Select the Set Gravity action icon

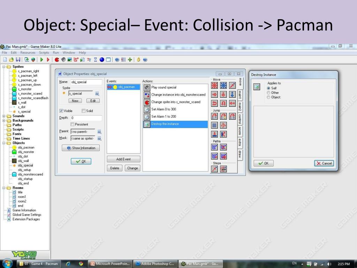pos(232,94)
